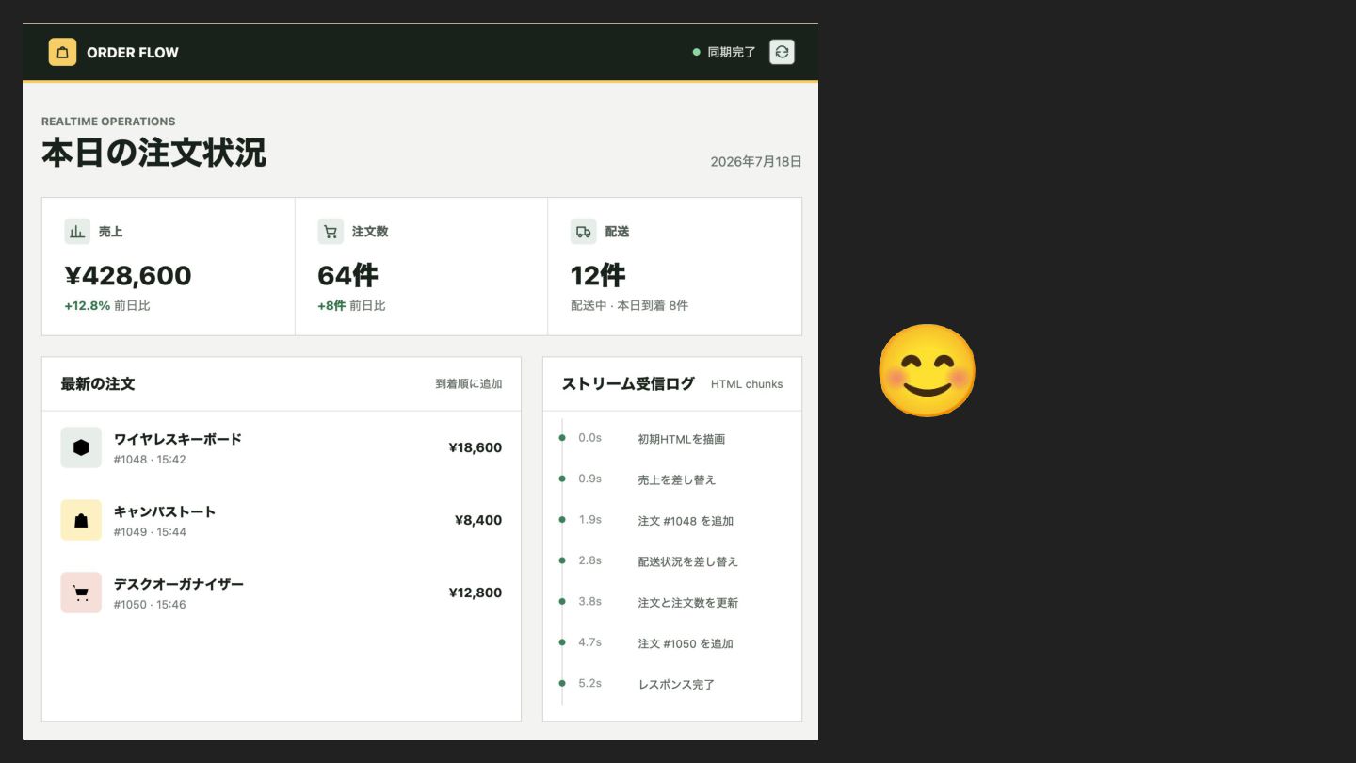Click the refresh sync button in header
The image size is (1356, 763).
coord(782,52)
